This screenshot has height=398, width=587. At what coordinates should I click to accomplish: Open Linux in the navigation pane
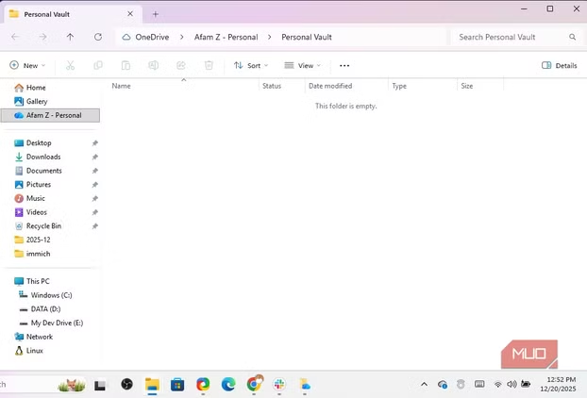pyautogui.click(x=35, y=350)
